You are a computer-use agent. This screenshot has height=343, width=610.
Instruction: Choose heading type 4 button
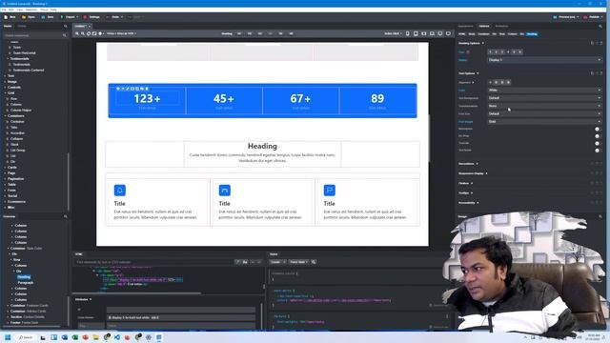point(508,51)
